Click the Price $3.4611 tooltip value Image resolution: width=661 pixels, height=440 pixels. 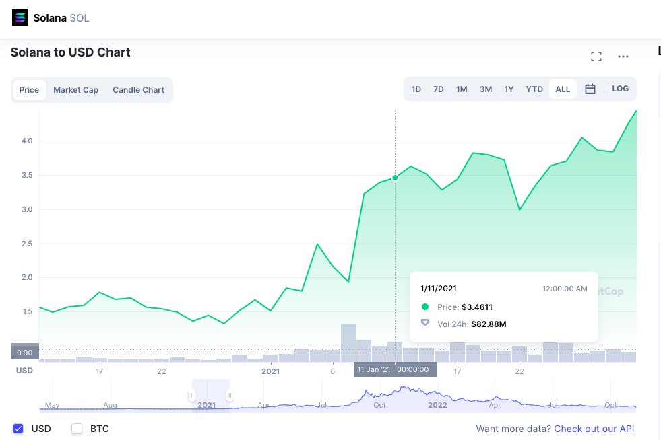coord(477,307)
